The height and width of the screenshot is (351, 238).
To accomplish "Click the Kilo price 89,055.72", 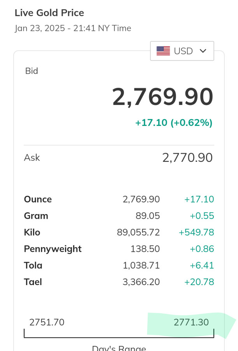I will 138,232.
